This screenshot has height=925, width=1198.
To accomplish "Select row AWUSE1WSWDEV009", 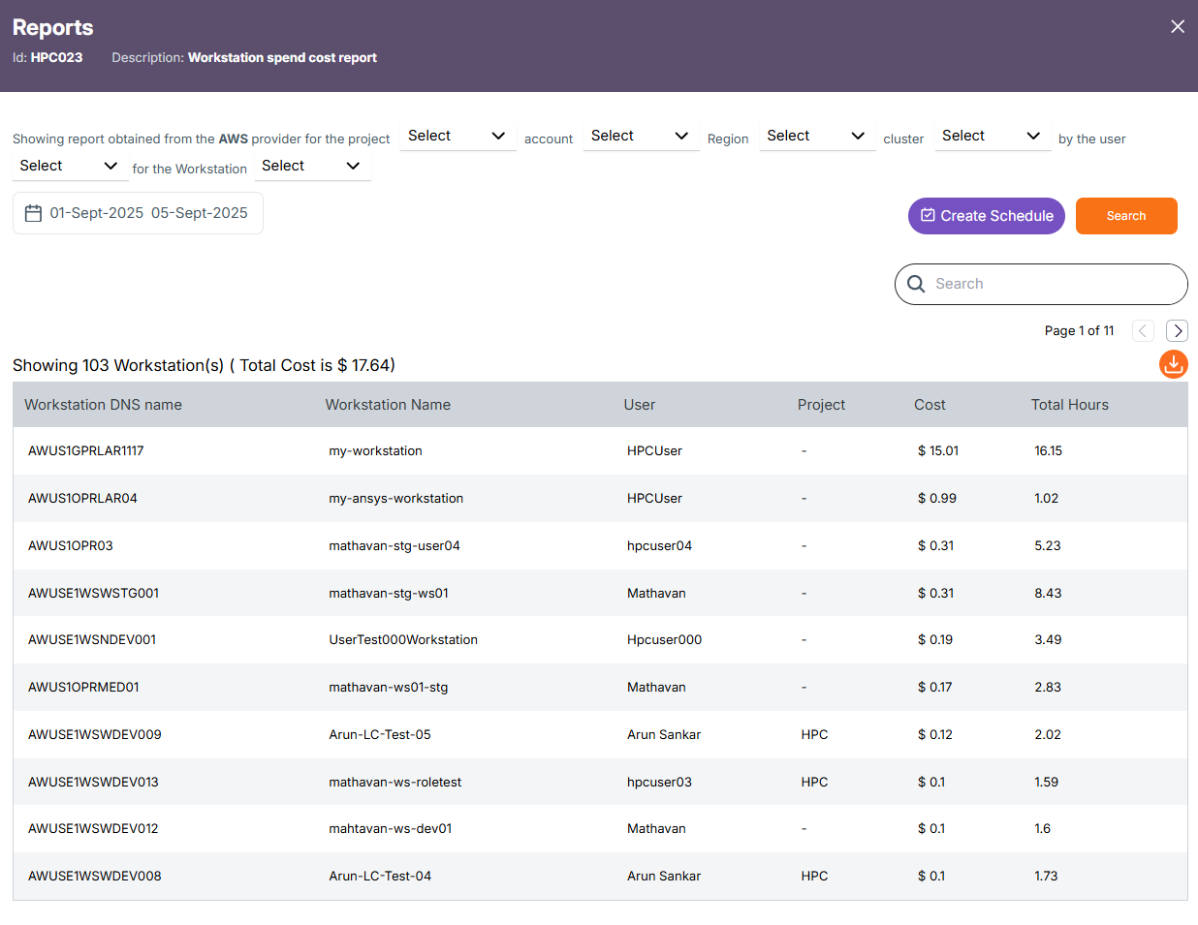I will coord(600,734).
